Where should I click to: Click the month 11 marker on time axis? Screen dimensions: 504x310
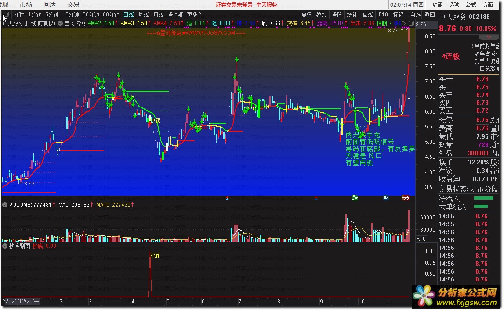pos(391,302)
